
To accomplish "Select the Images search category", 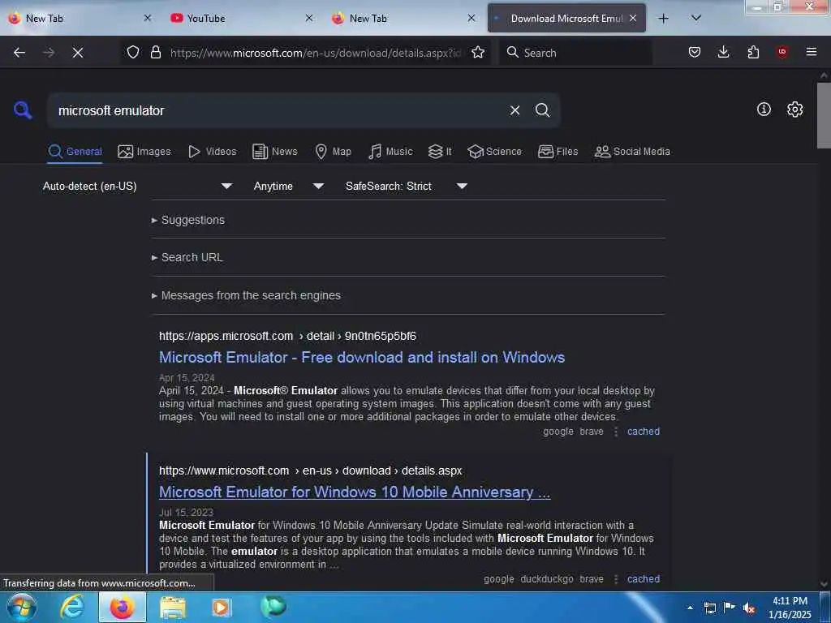I will (144, 152).
